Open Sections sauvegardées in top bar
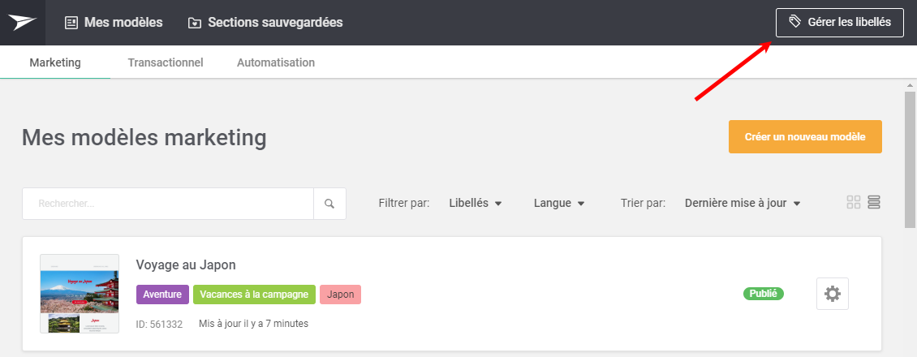The width and height of the screenshot is (917, 357). click(x=265, y=22)
